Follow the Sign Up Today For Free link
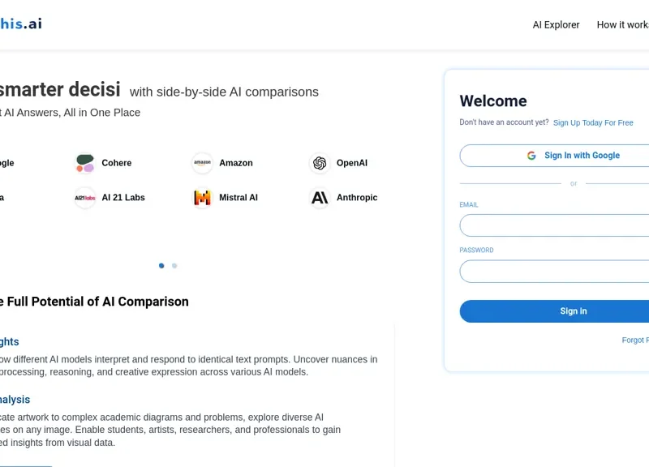The width and height of the screenshot is (649, 467). pos(593,123)
